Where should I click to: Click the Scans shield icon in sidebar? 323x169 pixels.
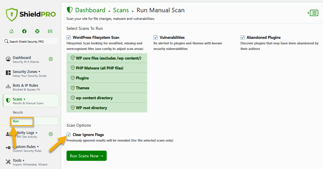(x=8, y=100)
